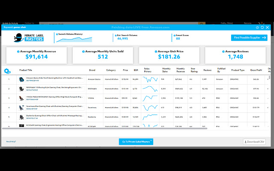The height and width of the screenshot is (171, 274).
Task: Click the Amazon Basics brand cell
Action: tap(94, 80)
